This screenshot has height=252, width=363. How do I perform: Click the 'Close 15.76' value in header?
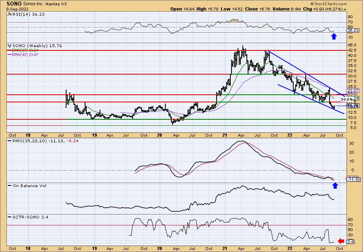[257, 9]
